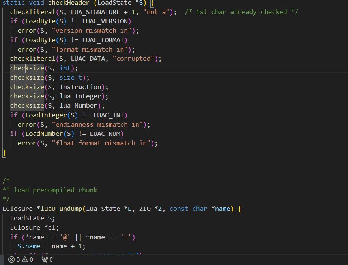The width and height of the screenshot is (348, 265).
Task: Click the LoadInteger function call
Action: point(46,115)
